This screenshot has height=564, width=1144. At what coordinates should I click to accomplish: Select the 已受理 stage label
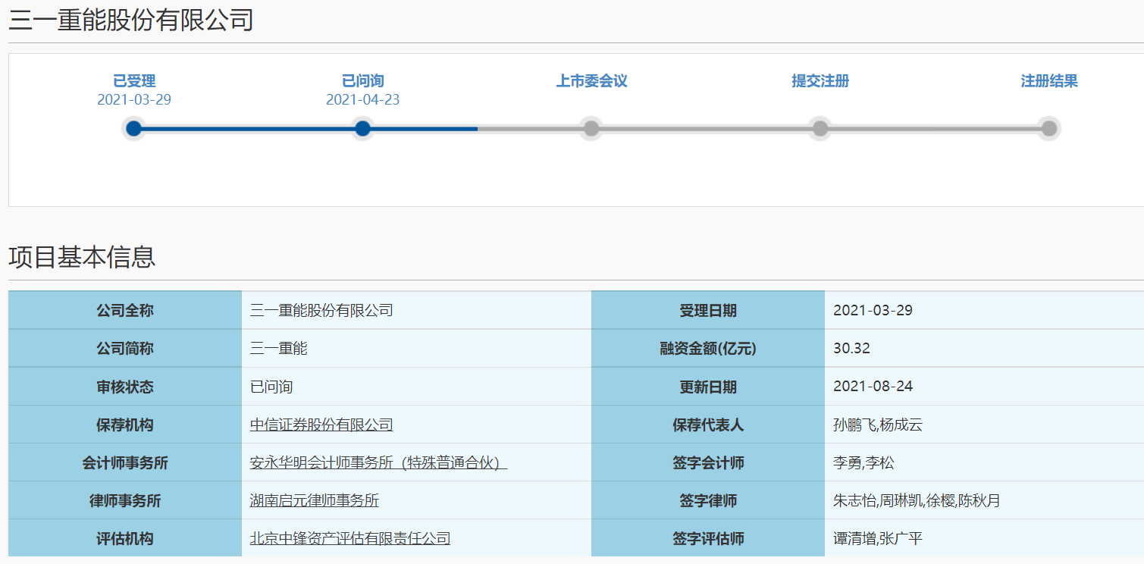134,81
